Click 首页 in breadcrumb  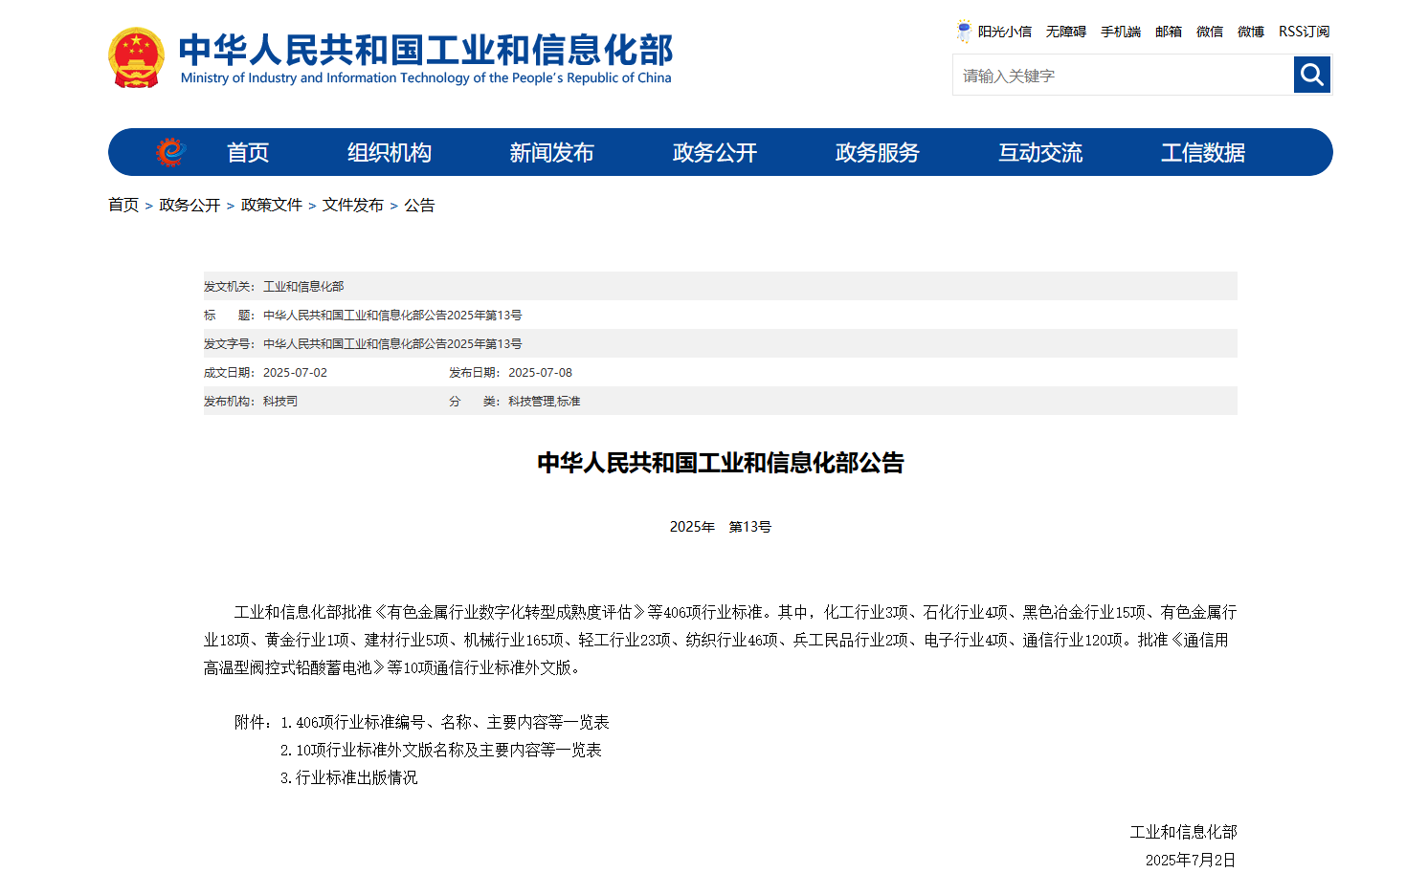(x=123, y=205)
